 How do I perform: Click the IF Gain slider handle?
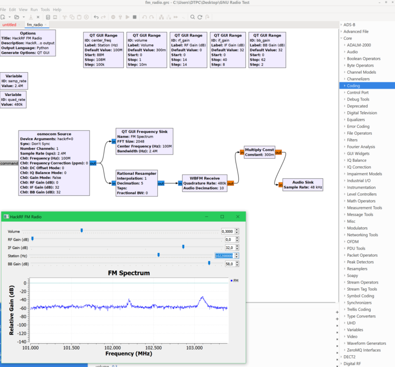tap(183, 246)
